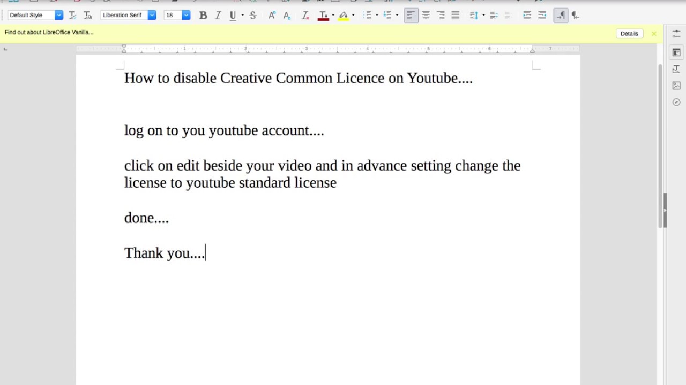
Task: Increase paragraph spacing
Action: tap(494, 16)
